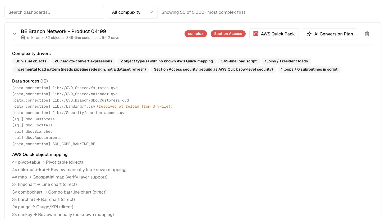Select the [sql] dbo.Footfall line

[32, 125]
